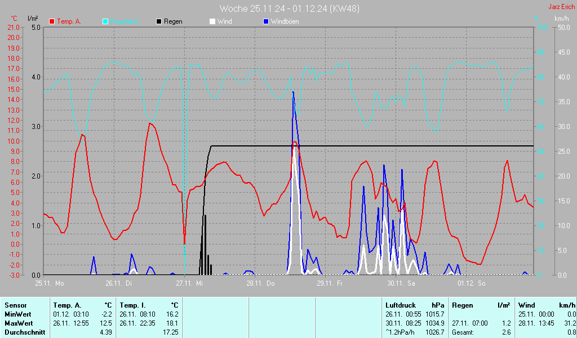Click the chart title Woche 25.11.24 - 01.12.24
This screenshot has width=577, height=338.
pos(289,8)
